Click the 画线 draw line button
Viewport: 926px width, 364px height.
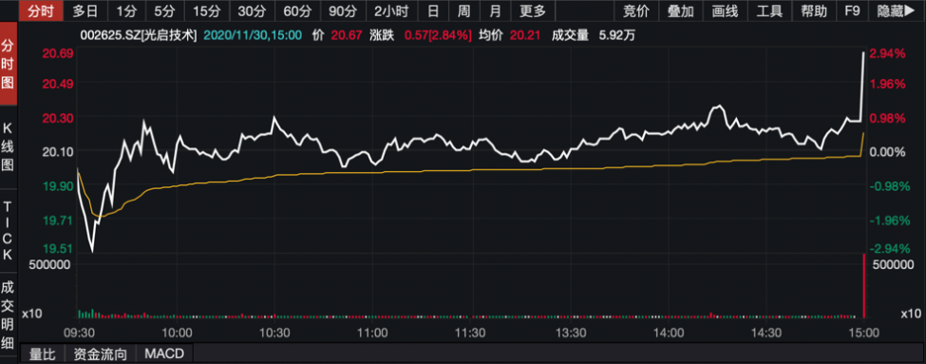point(726,11)
